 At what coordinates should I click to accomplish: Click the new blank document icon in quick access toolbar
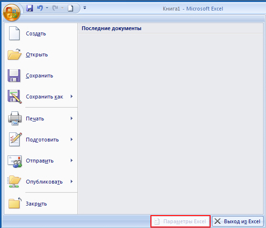(71, 8)
